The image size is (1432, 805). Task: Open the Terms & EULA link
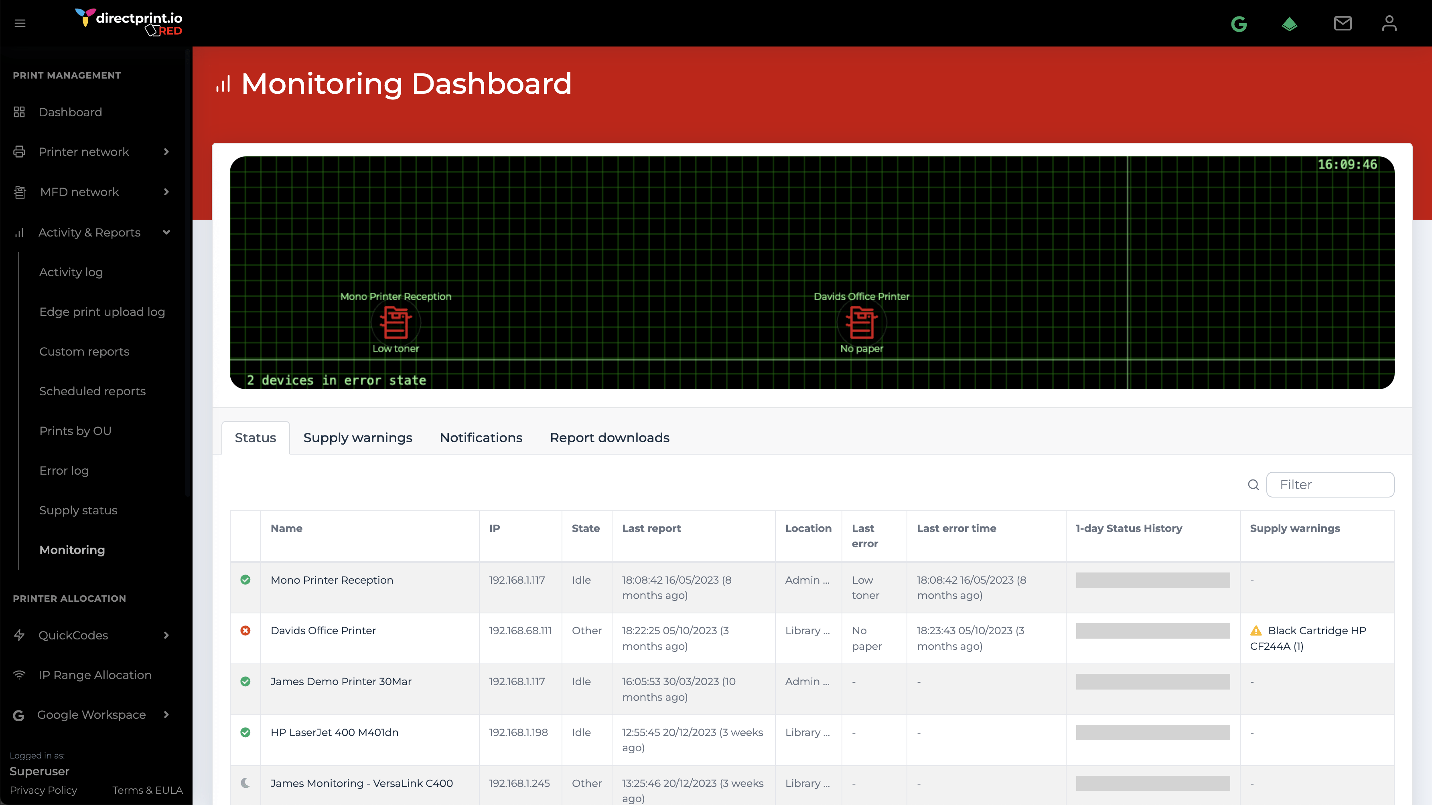pos(147,789)
